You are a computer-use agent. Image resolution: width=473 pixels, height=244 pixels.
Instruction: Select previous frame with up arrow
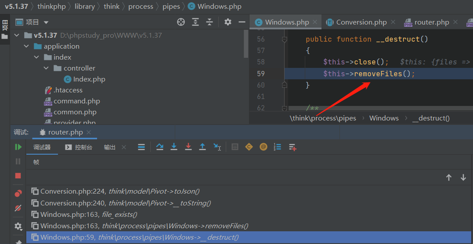pyautogui.click(x=449, y=177)
